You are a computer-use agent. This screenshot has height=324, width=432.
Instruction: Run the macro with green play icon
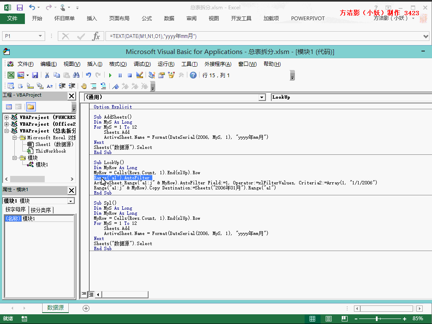110,75
